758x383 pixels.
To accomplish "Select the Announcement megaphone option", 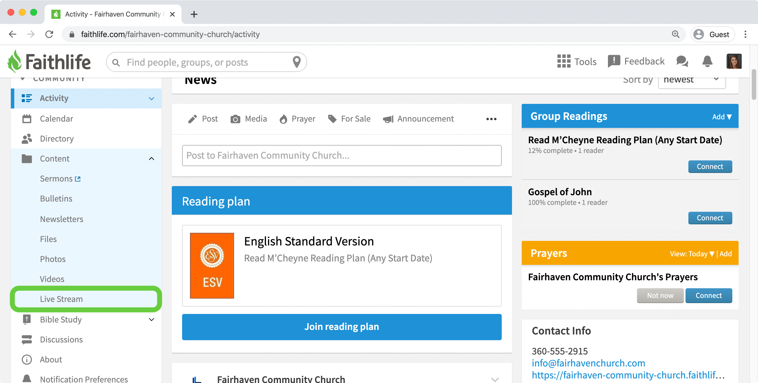I will pyautogui.click(x=418, y=119).
